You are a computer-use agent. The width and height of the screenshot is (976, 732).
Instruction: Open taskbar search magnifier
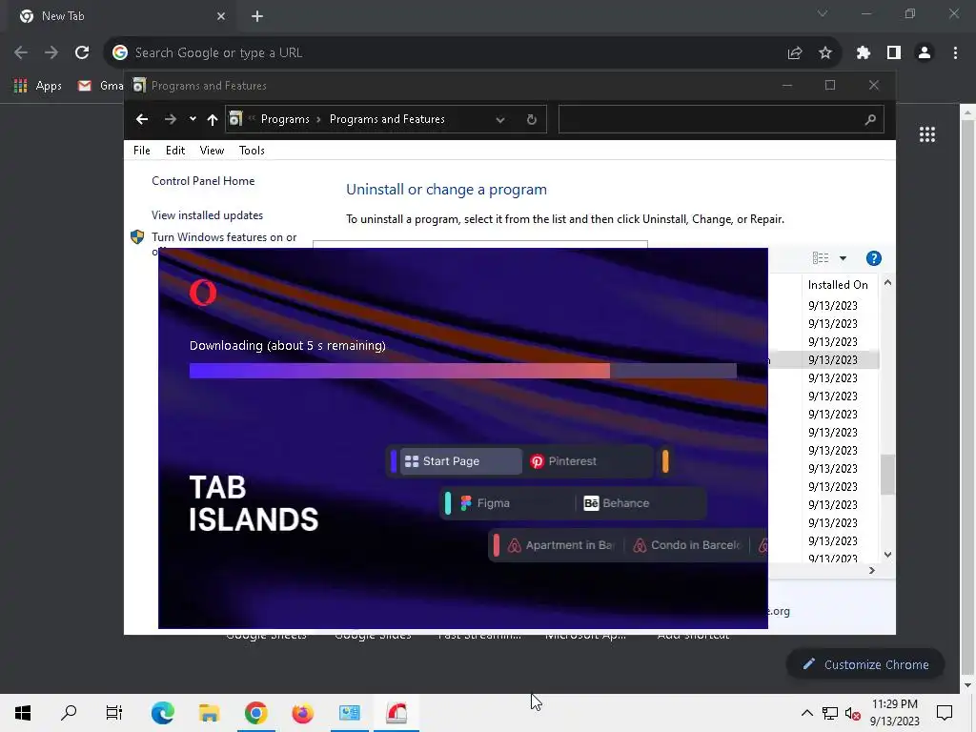point(69,713)
